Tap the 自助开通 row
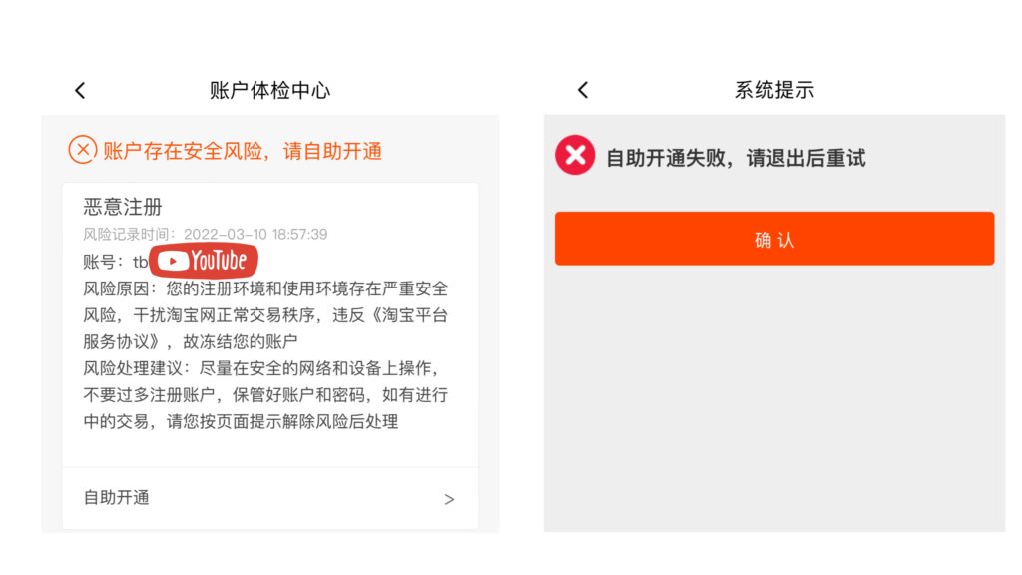1022x575 pixels. (270, 499)
